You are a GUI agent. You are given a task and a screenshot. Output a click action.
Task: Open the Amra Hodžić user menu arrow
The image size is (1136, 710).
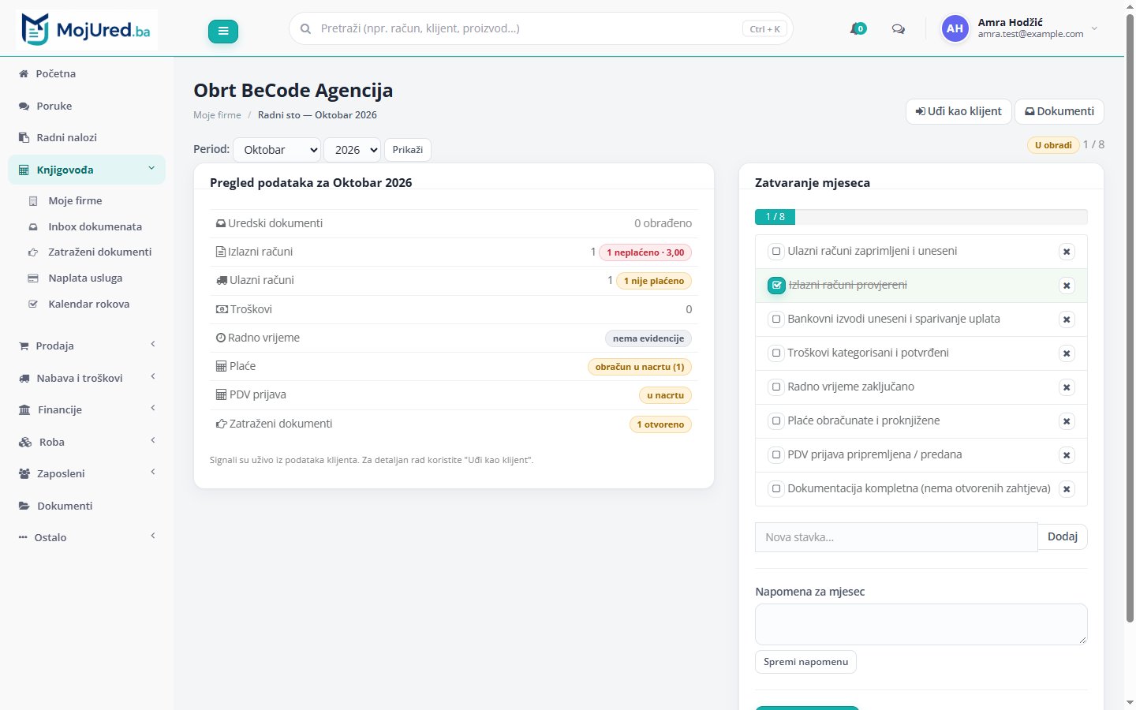tap(1094, 28)
